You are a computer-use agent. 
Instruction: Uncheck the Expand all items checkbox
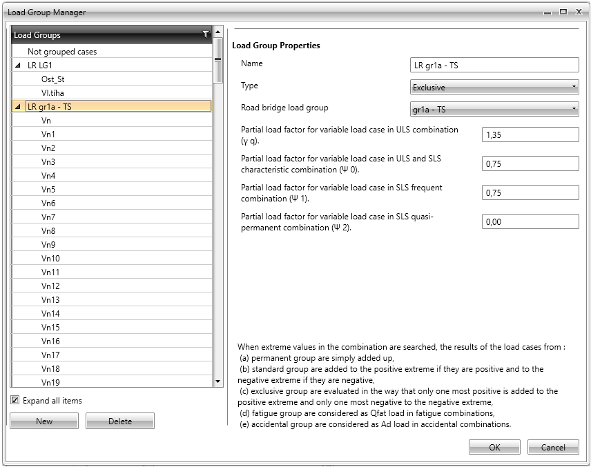15,400
